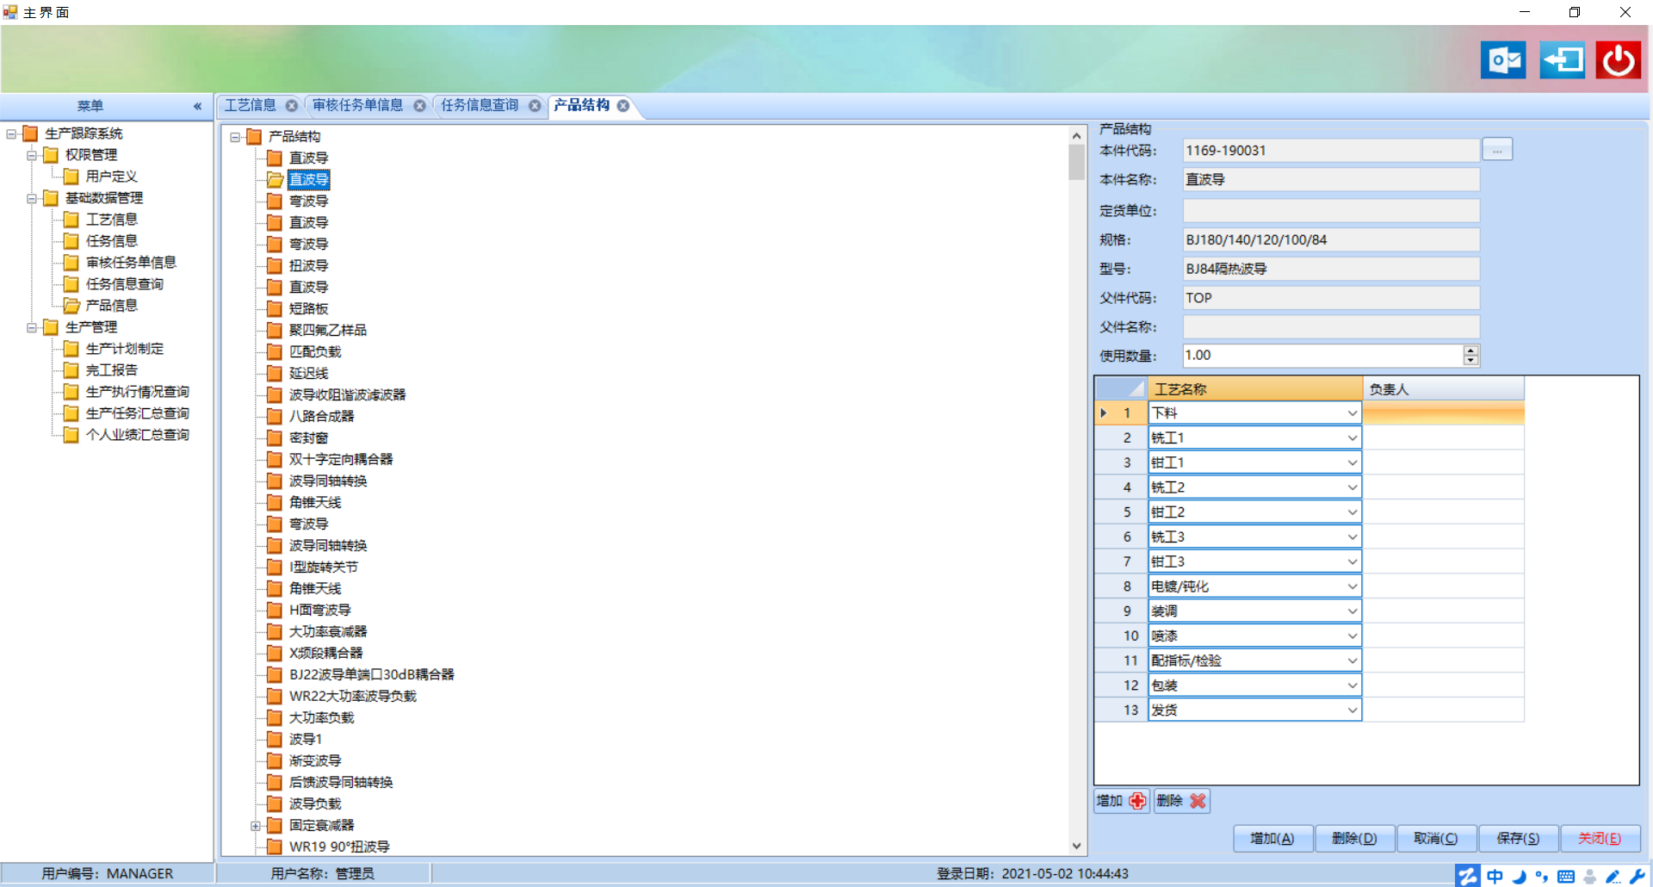Viewport: 1653px width, 887px height.
Task: Click the product tree scrollbar thumb
Action: 1076,162
